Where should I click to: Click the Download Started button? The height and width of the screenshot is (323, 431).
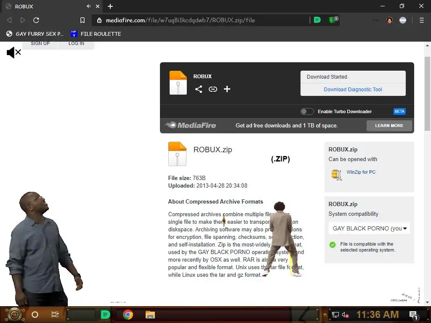[x=353, y=77]
